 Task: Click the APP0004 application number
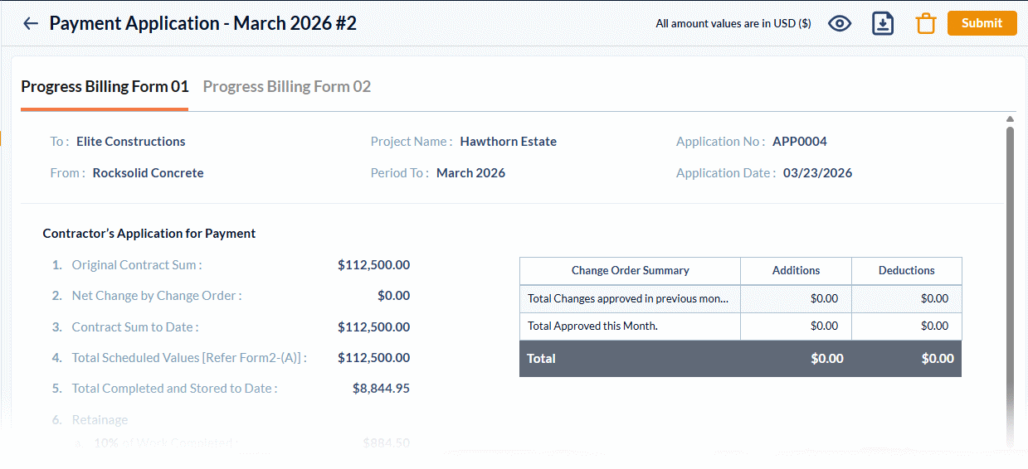(799, 142)
